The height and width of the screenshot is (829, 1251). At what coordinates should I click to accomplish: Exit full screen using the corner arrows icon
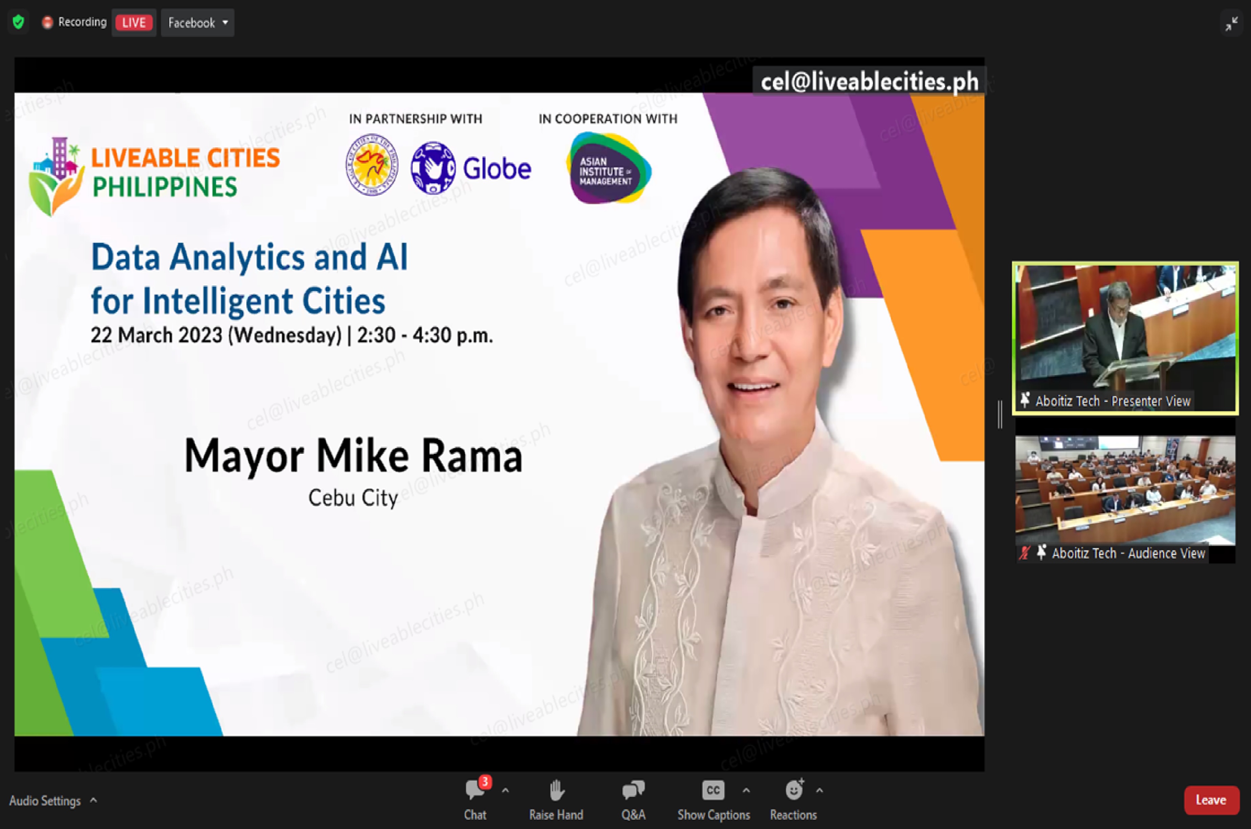pos(1231,24)
